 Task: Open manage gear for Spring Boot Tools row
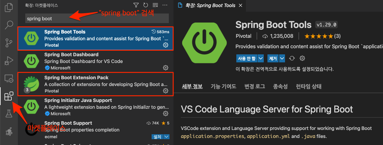pyautogui.click(x=165, y=45)
